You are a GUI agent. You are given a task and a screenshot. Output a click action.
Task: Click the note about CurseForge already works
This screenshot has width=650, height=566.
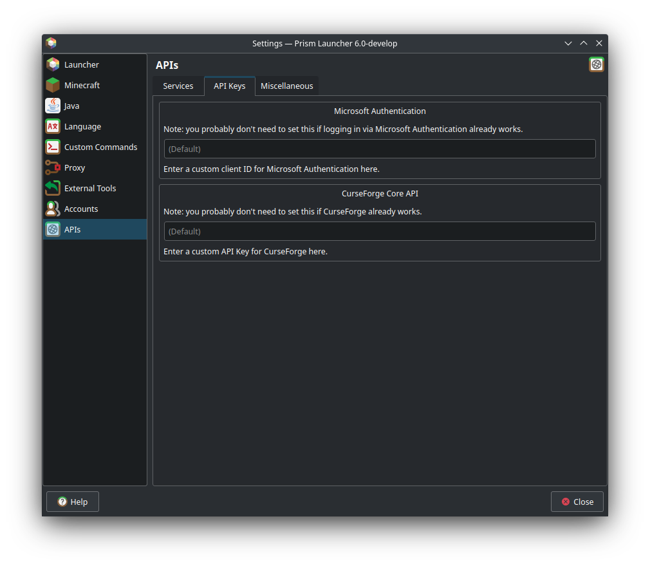pyautogui.click(x=293, y=212)
